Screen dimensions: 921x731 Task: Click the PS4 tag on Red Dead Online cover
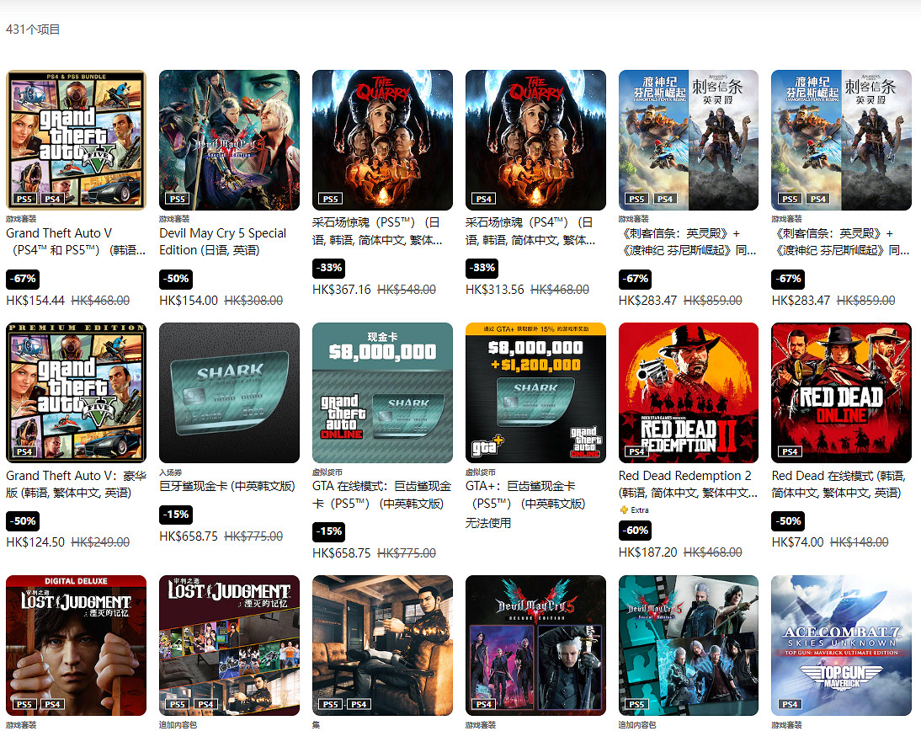pos(790,452)
